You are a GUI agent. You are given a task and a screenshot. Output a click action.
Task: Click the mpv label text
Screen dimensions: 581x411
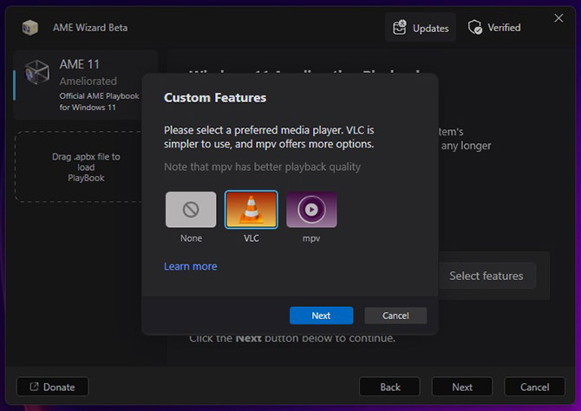coord(311,238)
